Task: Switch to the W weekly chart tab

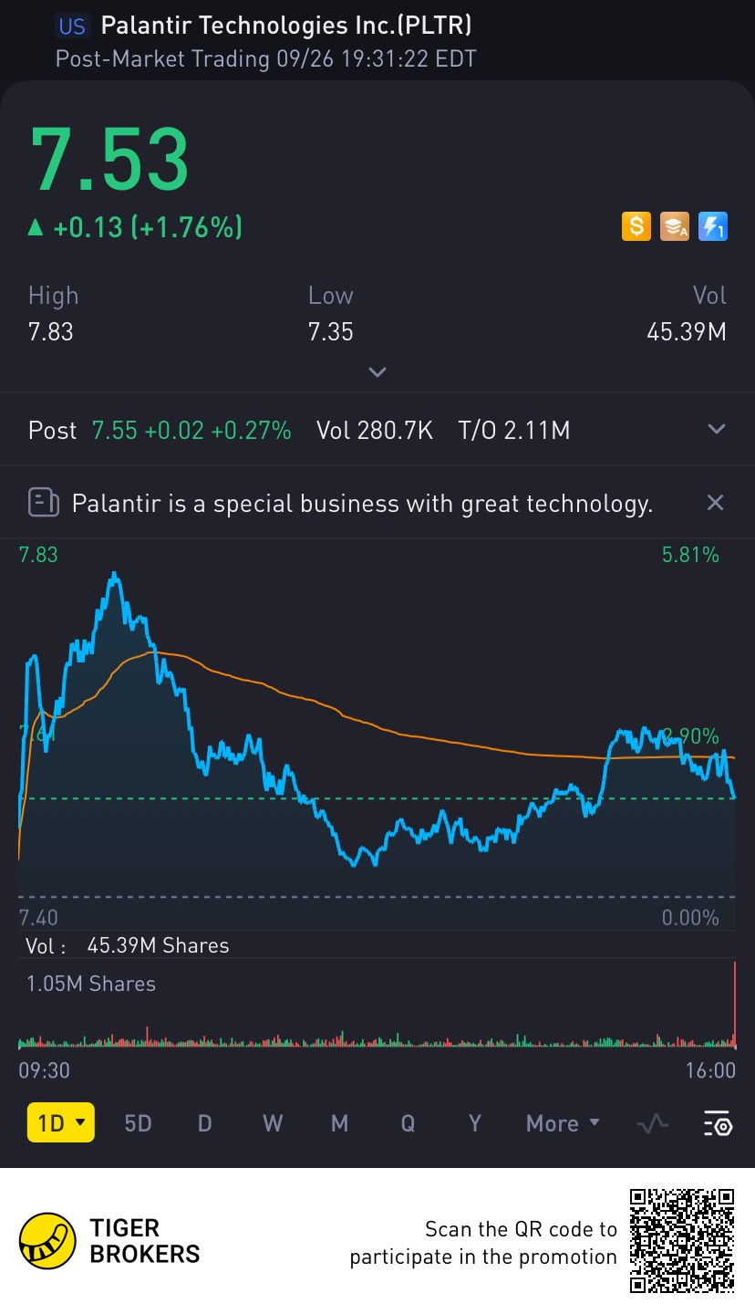Action: 273,1123
